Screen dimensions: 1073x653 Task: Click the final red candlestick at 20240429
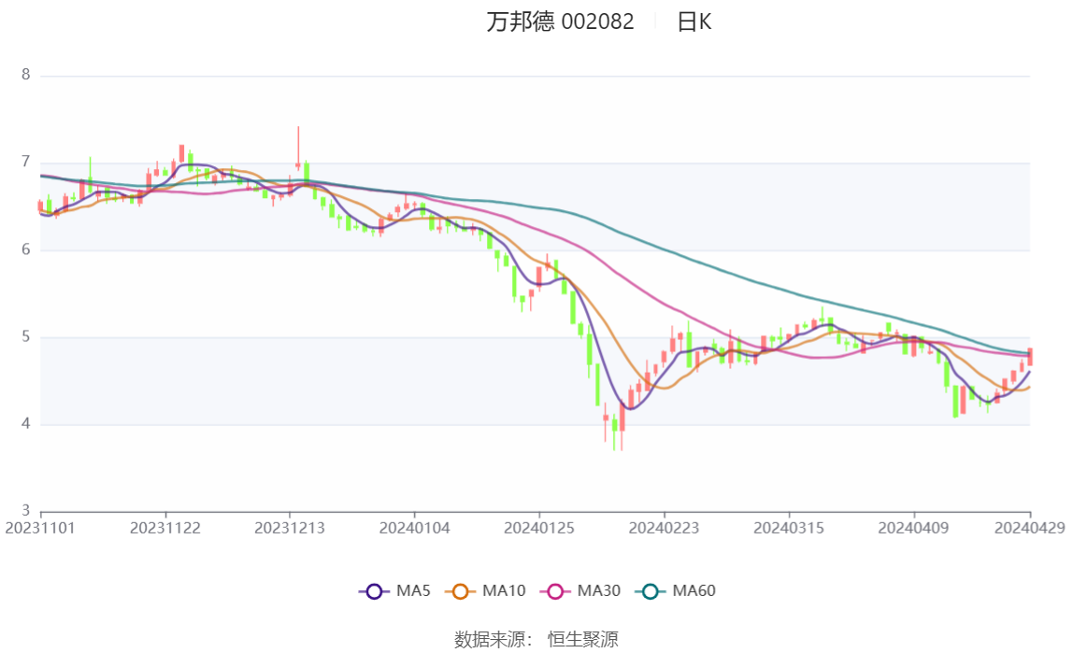[1030, 356]
